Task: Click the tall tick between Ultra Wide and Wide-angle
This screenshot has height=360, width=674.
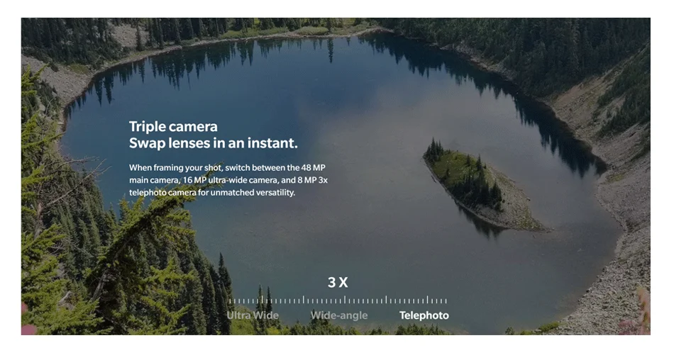Action: [x=304, y=300]
